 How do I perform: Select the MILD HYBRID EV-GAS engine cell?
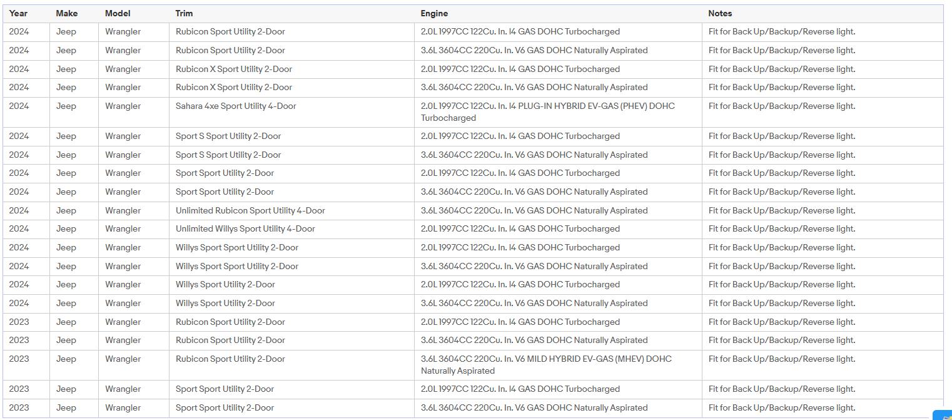click(x=545, y=365)
